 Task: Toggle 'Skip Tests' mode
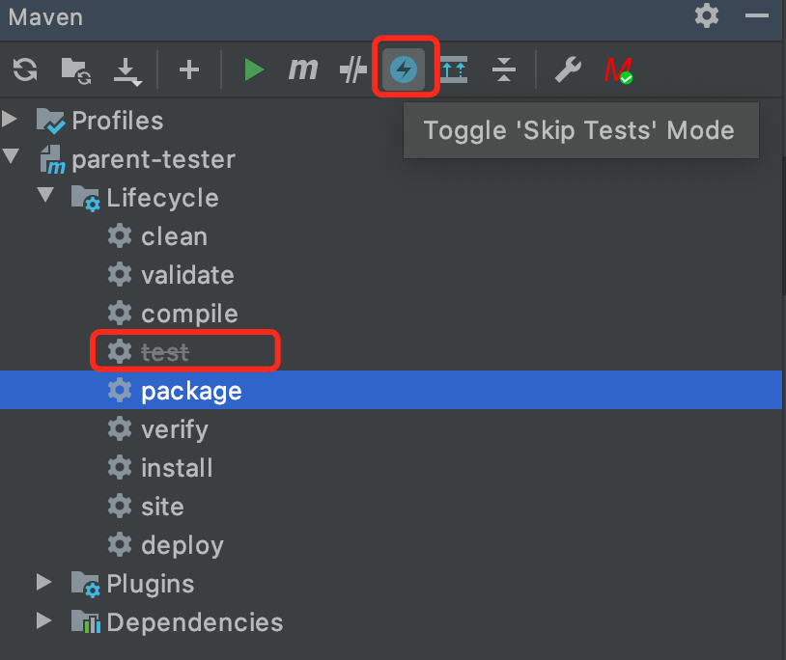pyautogui.click(x=406, y=69)
